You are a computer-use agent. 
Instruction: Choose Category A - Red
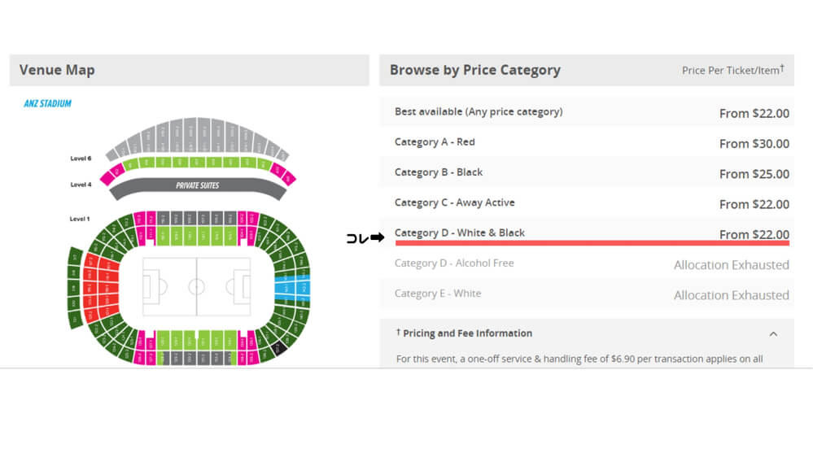pyautogui.click(x=435, y=142)
